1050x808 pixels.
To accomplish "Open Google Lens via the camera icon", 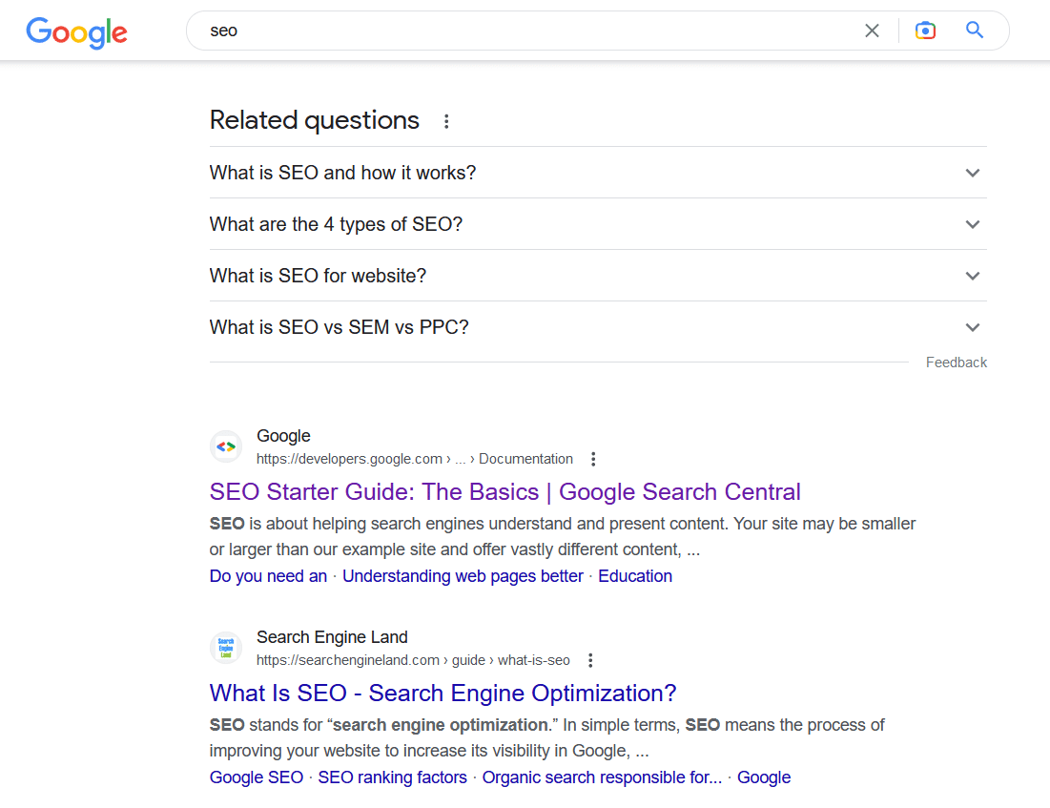I will [925, 30].
